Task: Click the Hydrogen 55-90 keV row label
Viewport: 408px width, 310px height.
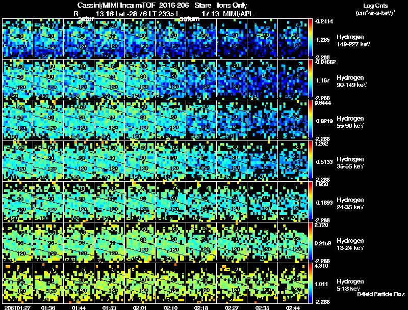Action: (350, 122)
